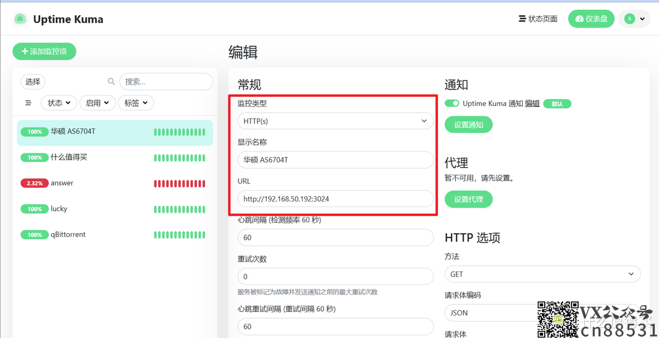Click the 100% badge of qBittorrent
Screen dimensions: 659x338
(34, 235)
